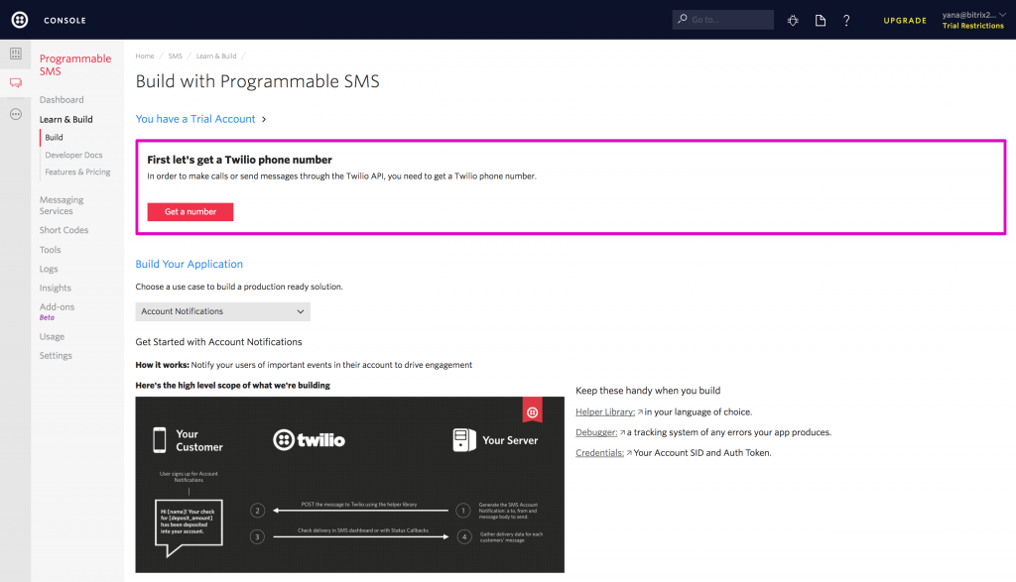Click the Build Your Application heading
This screenshot has height=582, width=1016.
[190, 264]
